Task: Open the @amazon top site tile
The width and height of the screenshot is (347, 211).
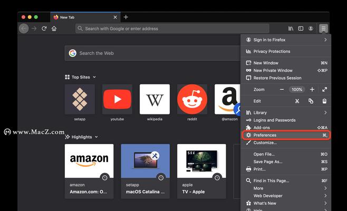Action: (227, 99)
